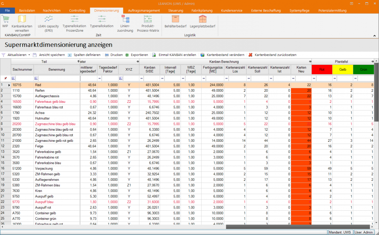Click the ribbon display options icon

[x=351, y=4]
